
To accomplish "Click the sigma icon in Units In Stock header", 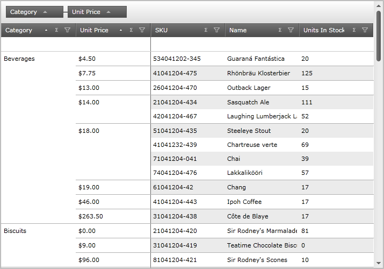I will coord(354,31).
